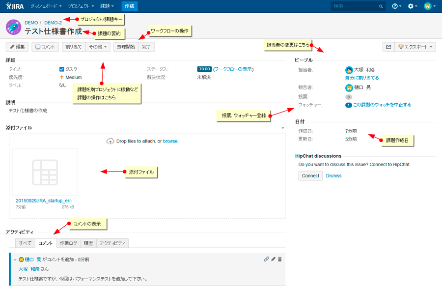
Task: Click the テスト仕様書の作成 description text
Action: 28,111
